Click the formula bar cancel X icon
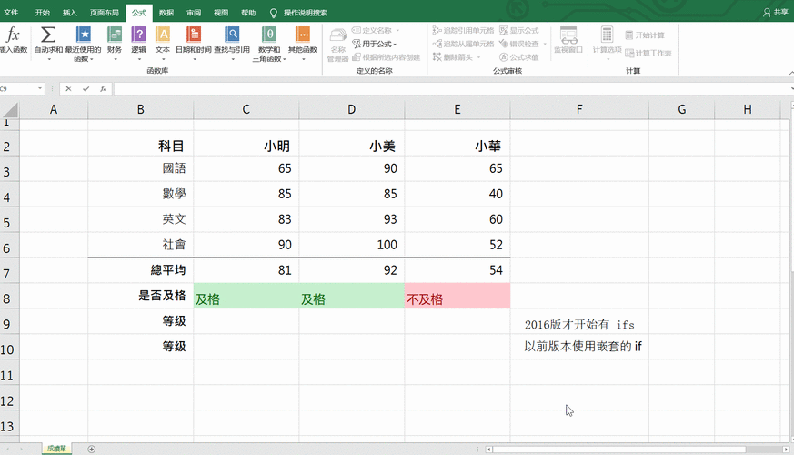 pyautogui.click(x=68, y=88)
